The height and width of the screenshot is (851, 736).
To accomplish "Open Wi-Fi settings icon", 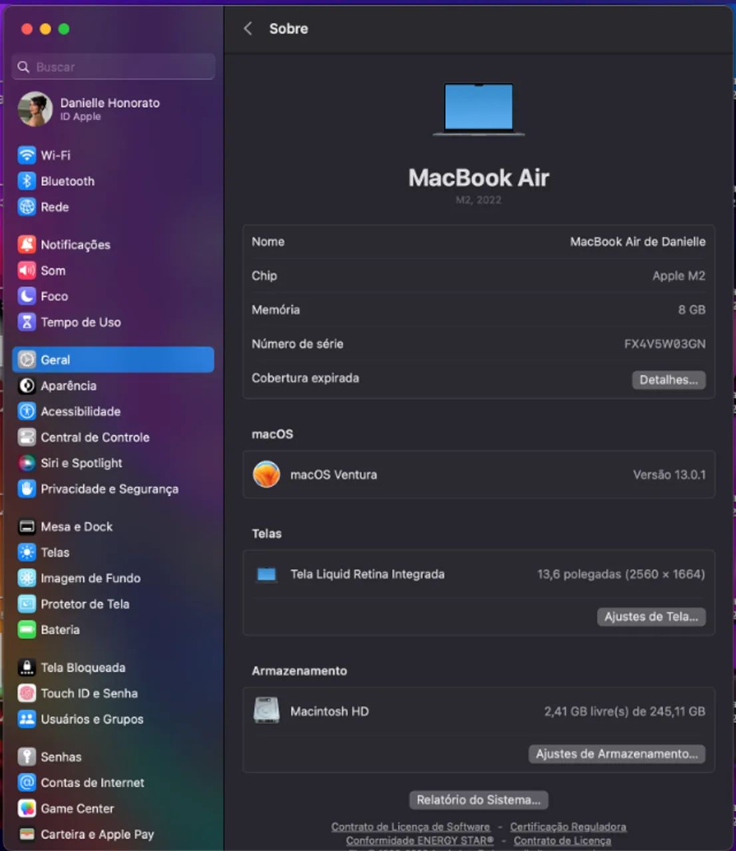I will click(x=27, y=155).
